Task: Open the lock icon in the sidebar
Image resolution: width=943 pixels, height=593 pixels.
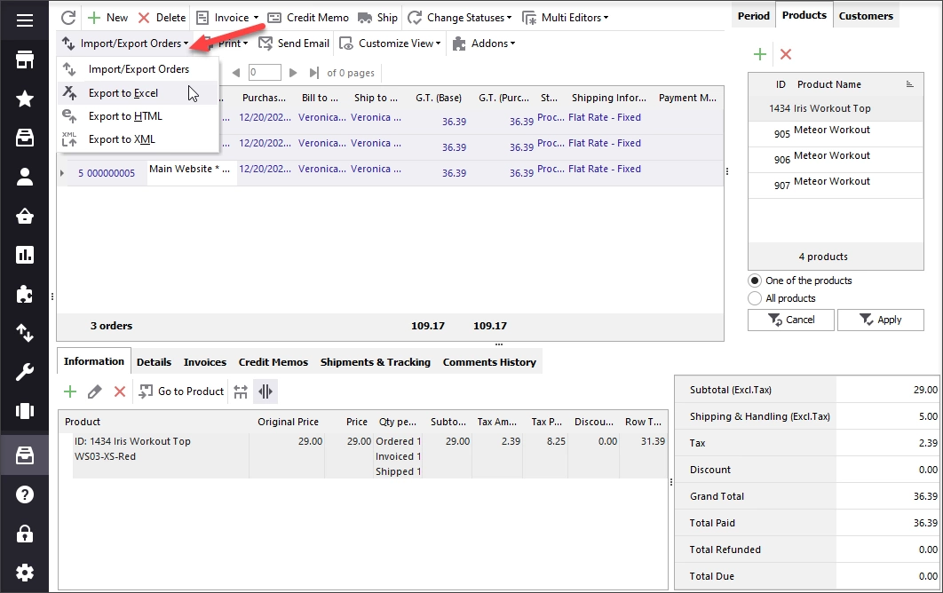Action: click(25, 534)
